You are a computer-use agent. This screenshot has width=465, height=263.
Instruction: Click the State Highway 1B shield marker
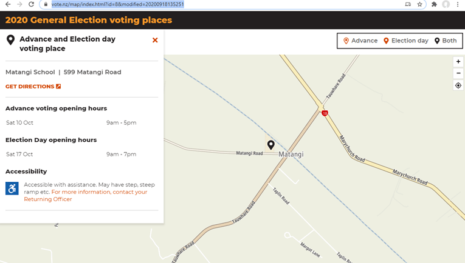(325, 113)
